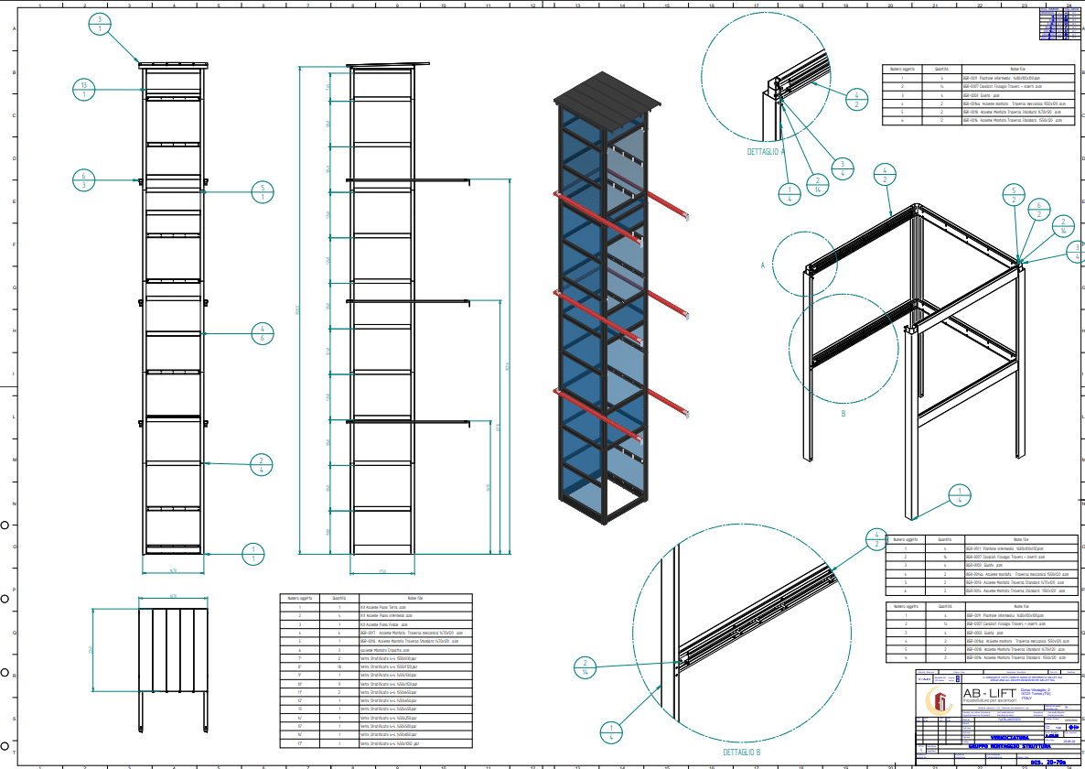Click balloon 5 over 1 right of front view
This screenshot has height=769, width=1085.
(263, 192)
